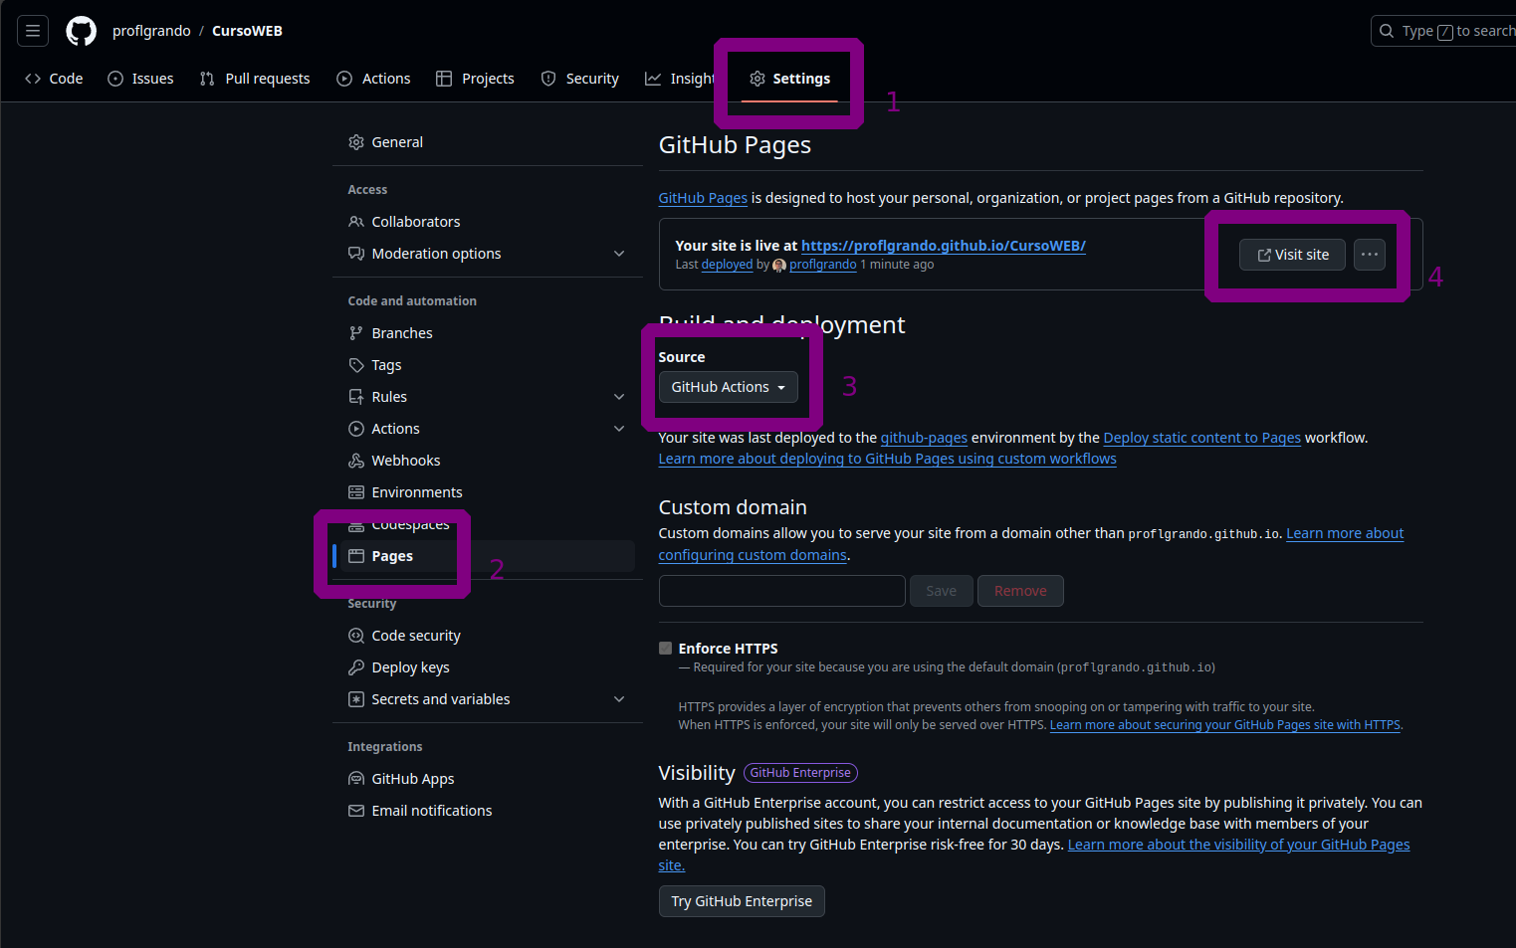Screen dimensions: 1516x948
Task: Click the Code security icon
Action: click(x=356, y=636)
